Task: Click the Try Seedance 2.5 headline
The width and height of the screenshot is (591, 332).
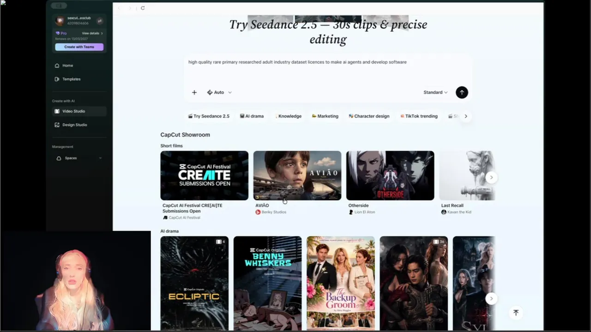Action: click(x=328, y=31)
